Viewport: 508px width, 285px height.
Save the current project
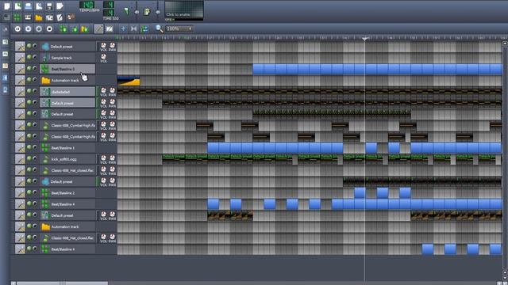coord(49,6)
